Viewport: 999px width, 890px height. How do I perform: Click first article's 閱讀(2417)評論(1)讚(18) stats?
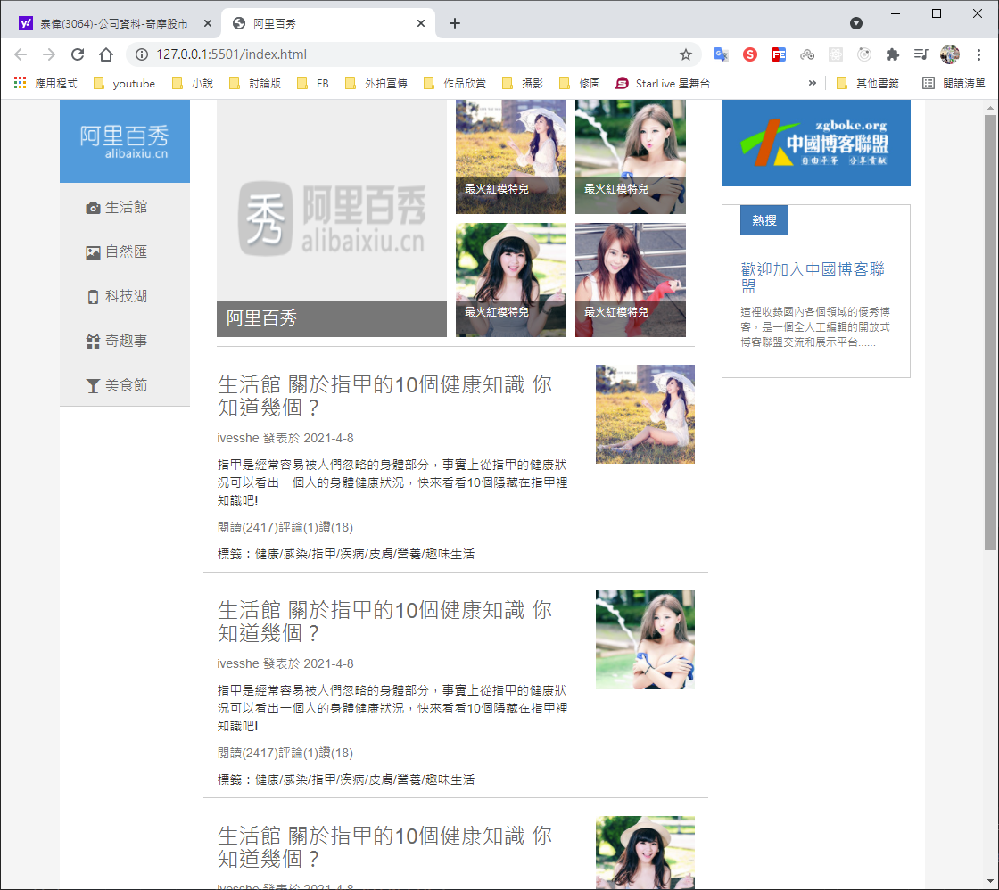point(285,528)
